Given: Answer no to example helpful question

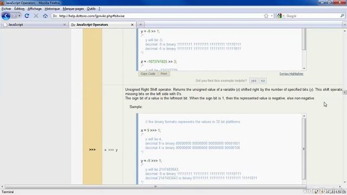Looking at the screenshot, I should (x=262, y=81).
